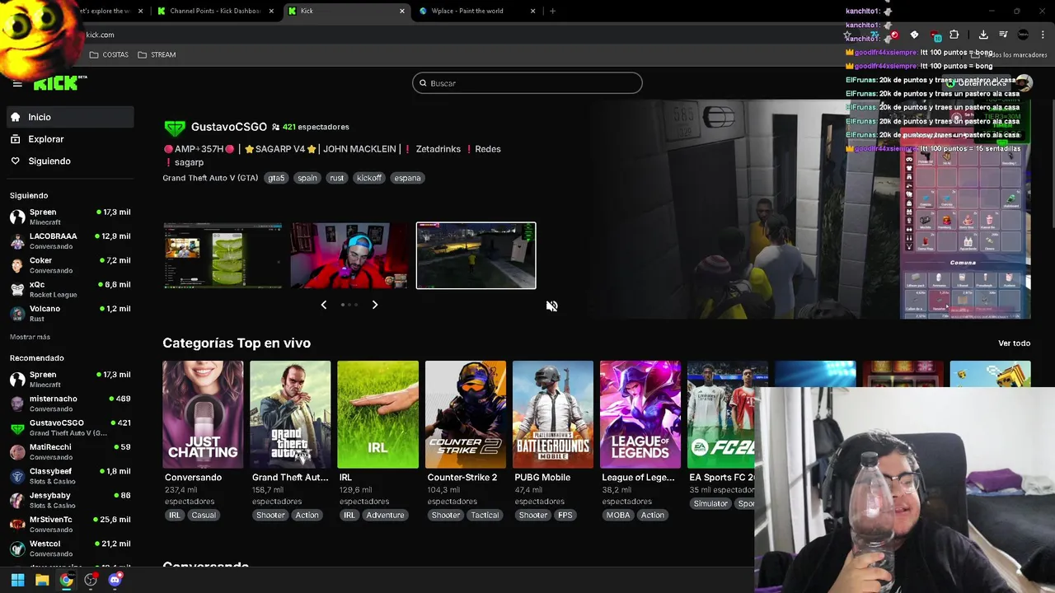Open xQc channel in sidebar
The image size is (1055, 593).
coord(70,289)
